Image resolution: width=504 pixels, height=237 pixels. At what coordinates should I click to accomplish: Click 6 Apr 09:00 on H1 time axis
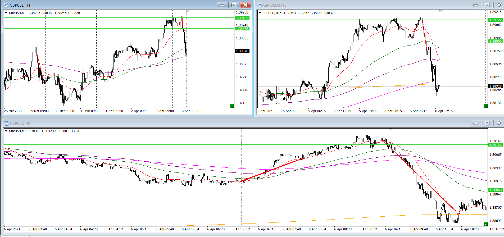(x=190, y=111)
